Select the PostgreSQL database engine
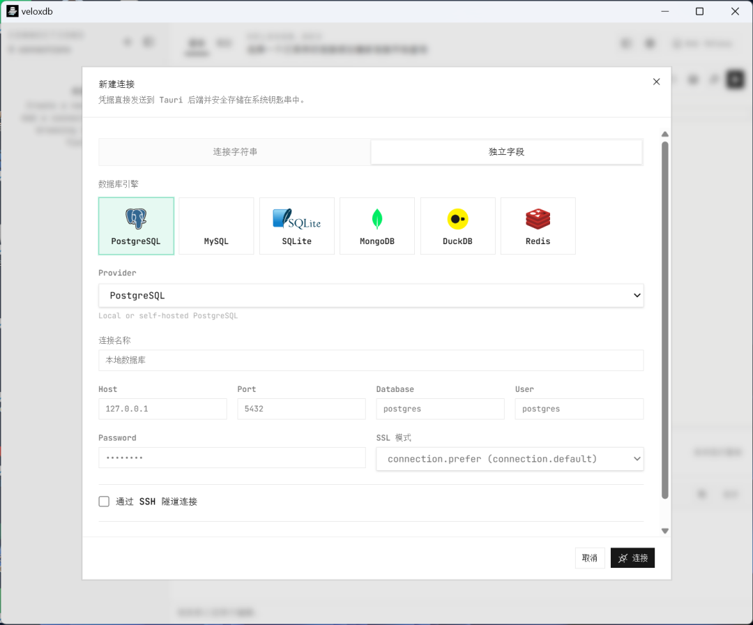 point(137,226)
